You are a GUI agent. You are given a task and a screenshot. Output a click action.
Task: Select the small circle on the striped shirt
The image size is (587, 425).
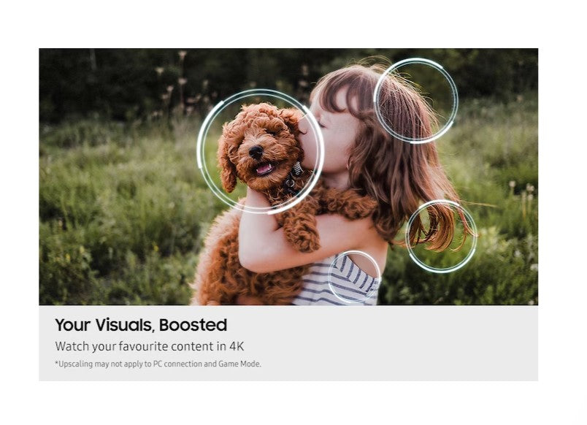point(354,277)
